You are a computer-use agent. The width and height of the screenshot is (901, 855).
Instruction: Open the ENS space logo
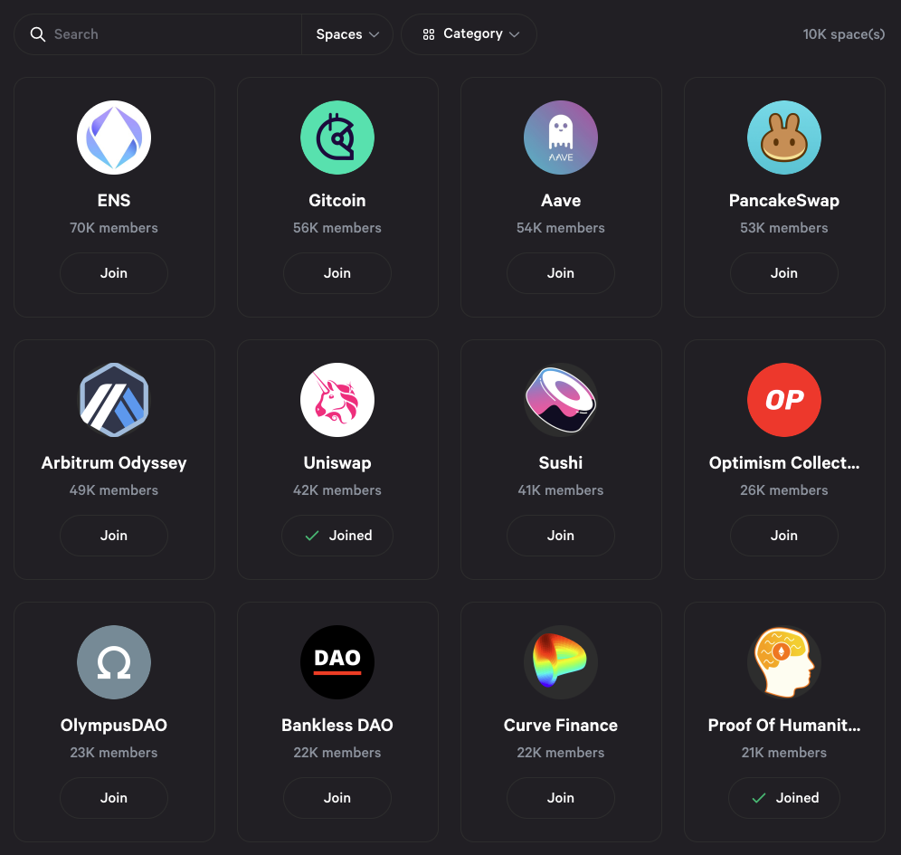(114, 138)
